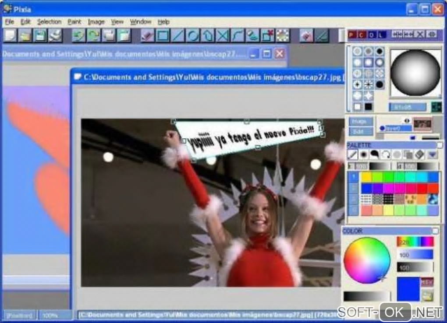Select the freehand pen drawing tool
447x323 pixels.
coord(147,35)
